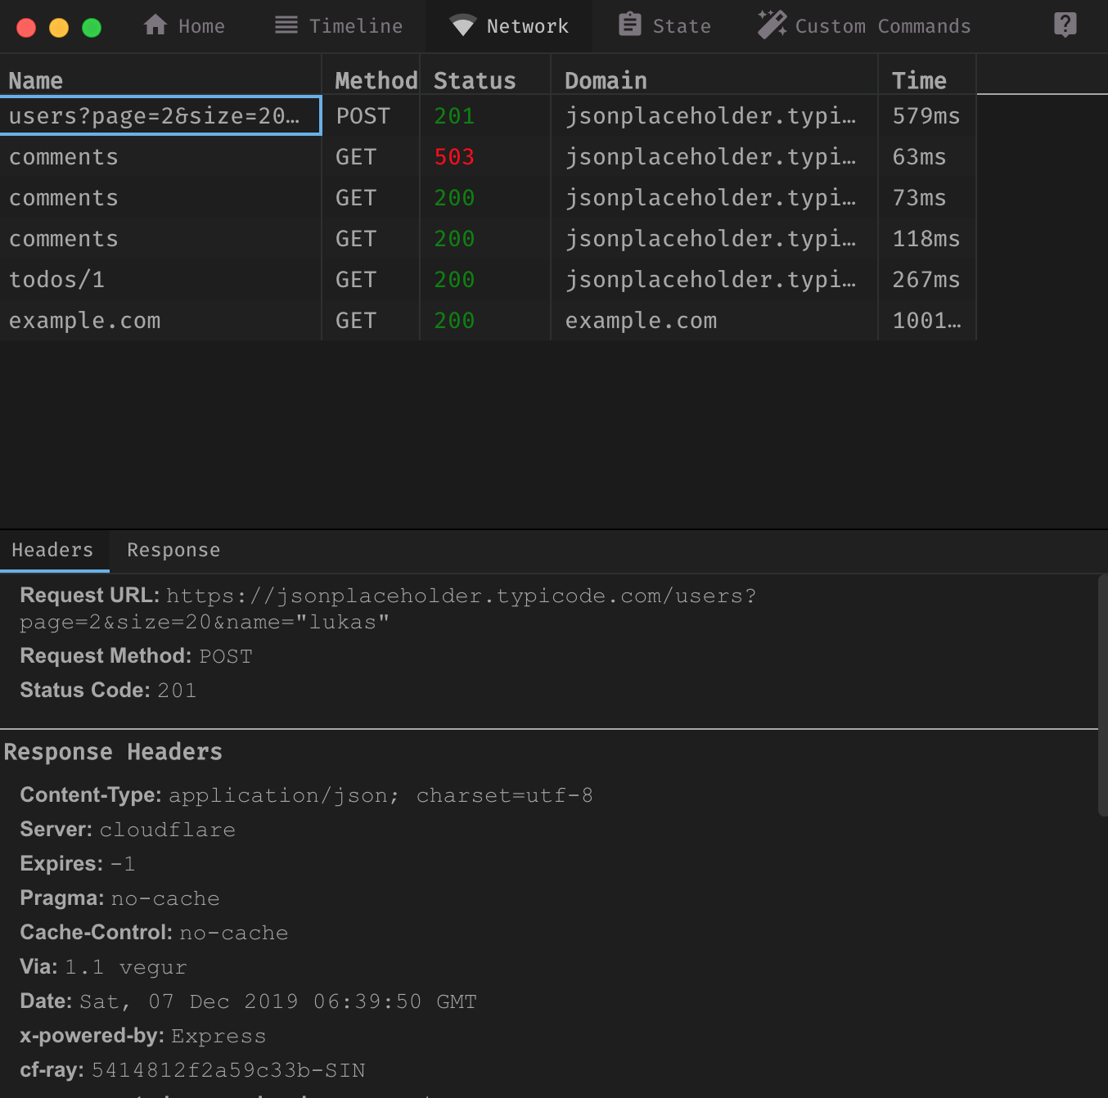Go to the State tab label
1108x1098 pixels.
pyautogui.click(x=682, y=26)
